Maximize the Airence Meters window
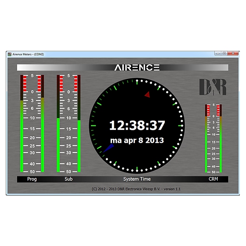Image resolution: width=246 pixels, height=246 pixels. tap(224, 53)
